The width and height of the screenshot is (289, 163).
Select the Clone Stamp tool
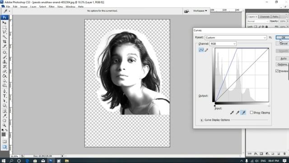(5, 62)
